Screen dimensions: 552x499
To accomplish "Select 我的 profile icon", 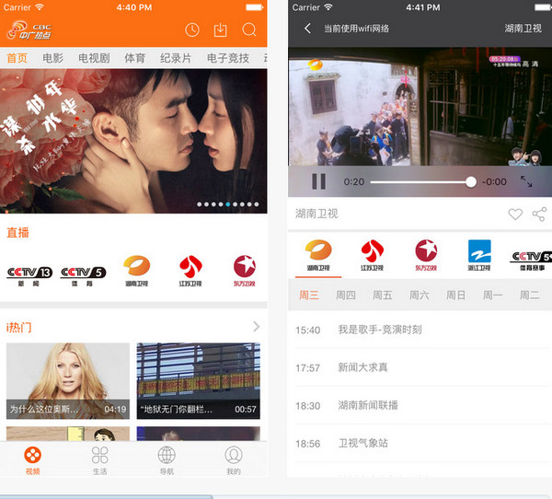I will click(x=234, y=460).
